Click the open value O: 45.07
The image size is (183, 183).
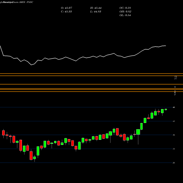pos(67,8)
